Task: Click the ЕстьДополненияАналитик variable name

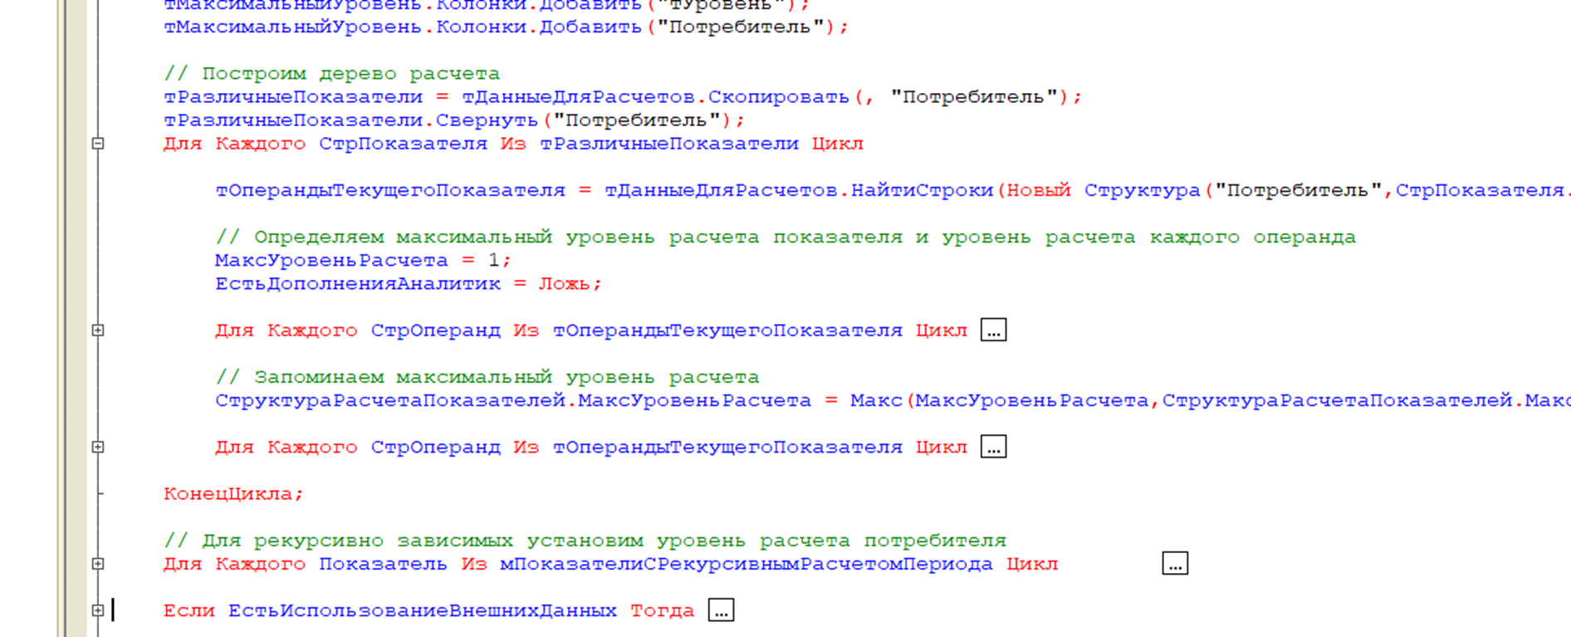Action: tap(357, 284)
